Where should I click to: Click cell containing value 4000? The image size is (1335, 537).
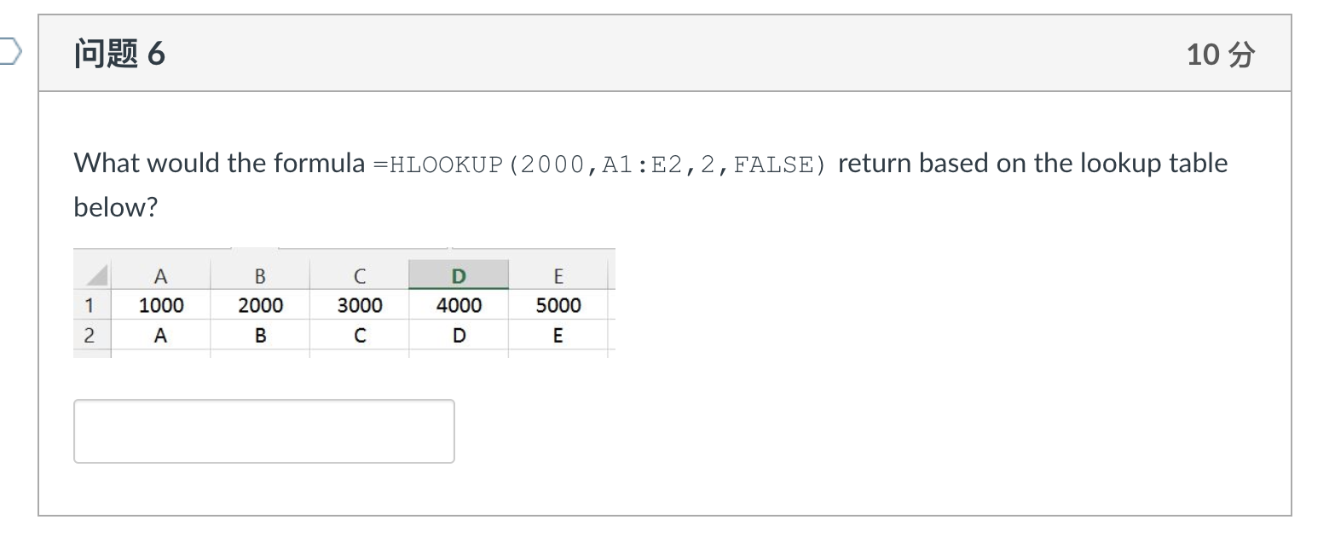[x=459, y=304]
